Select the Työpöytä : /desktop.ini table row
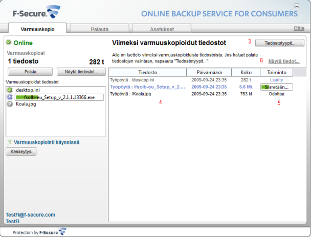This screenshot has height=237, width=311. [202, 80]
